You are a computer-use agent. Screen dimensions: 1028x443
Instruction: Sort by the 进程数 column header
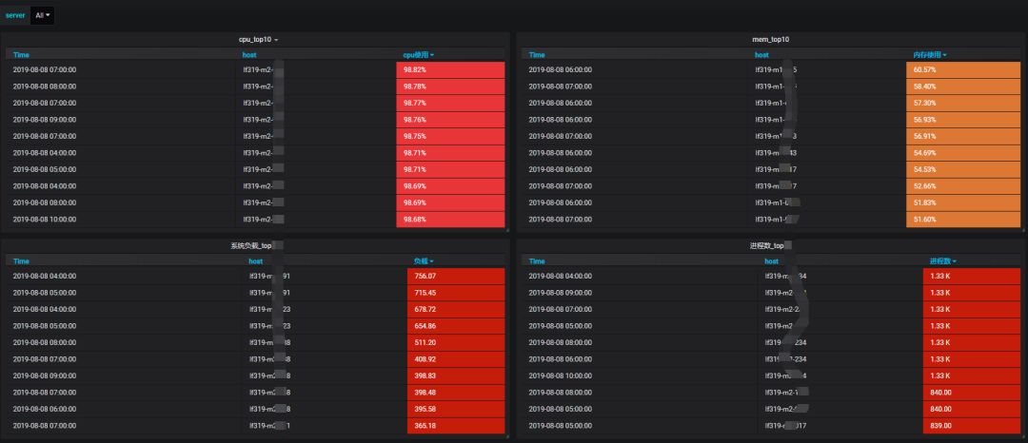(x=942, y=261)
